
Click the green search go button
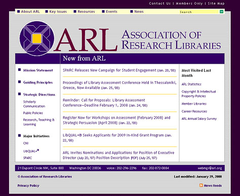tap(221, 12)
